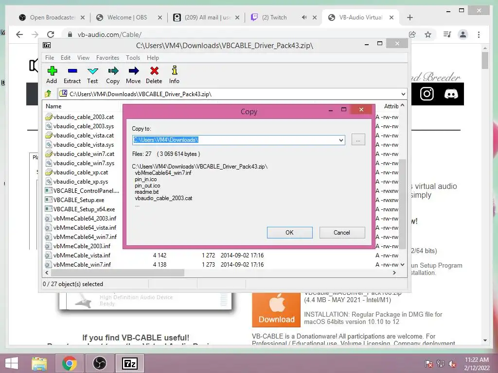Click the Attrib column header

391,106
